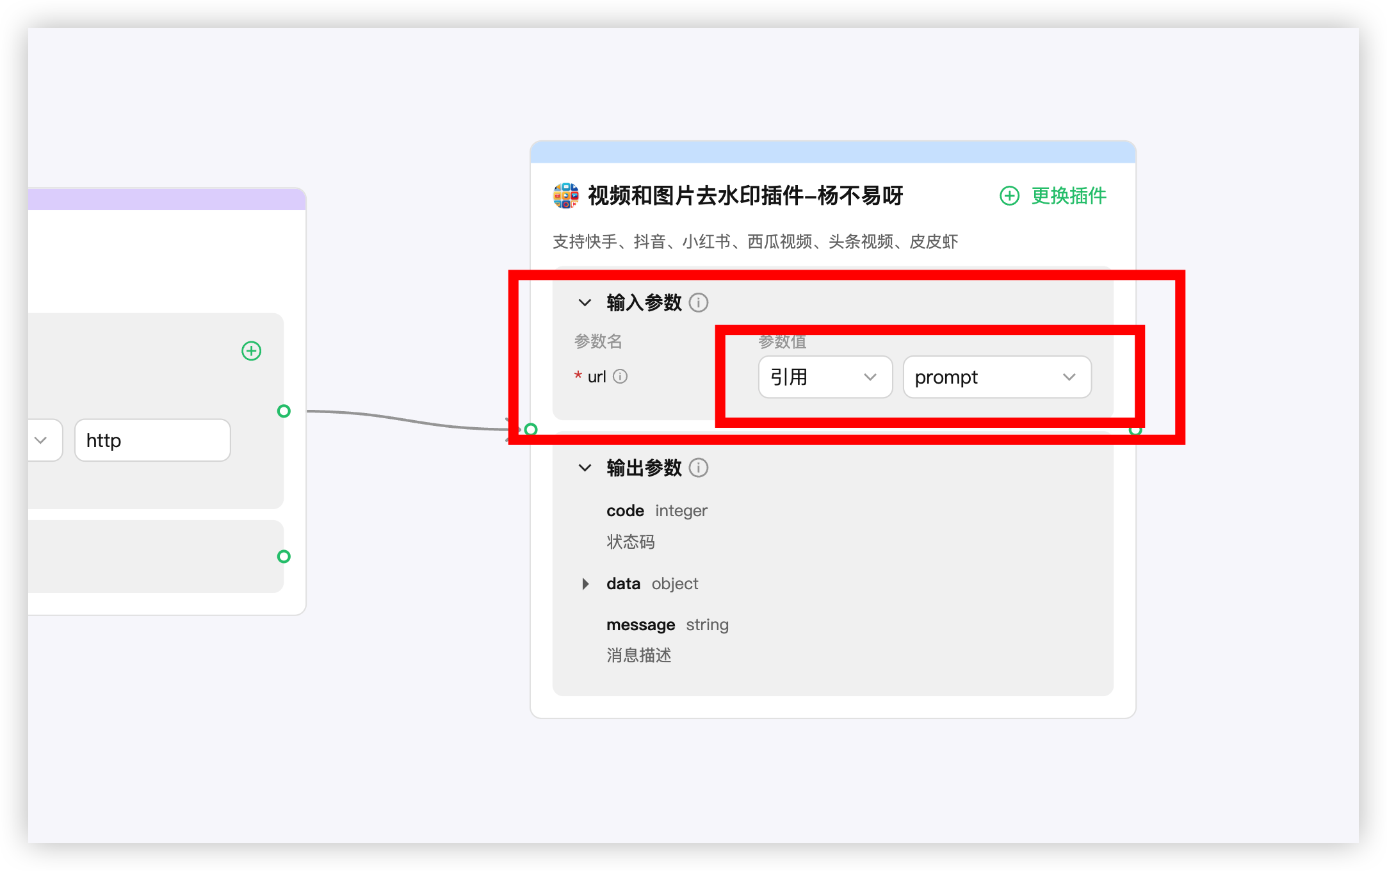Click the http input field
Viewport: 1387px width, 871px height.
(x=152, y=440)
